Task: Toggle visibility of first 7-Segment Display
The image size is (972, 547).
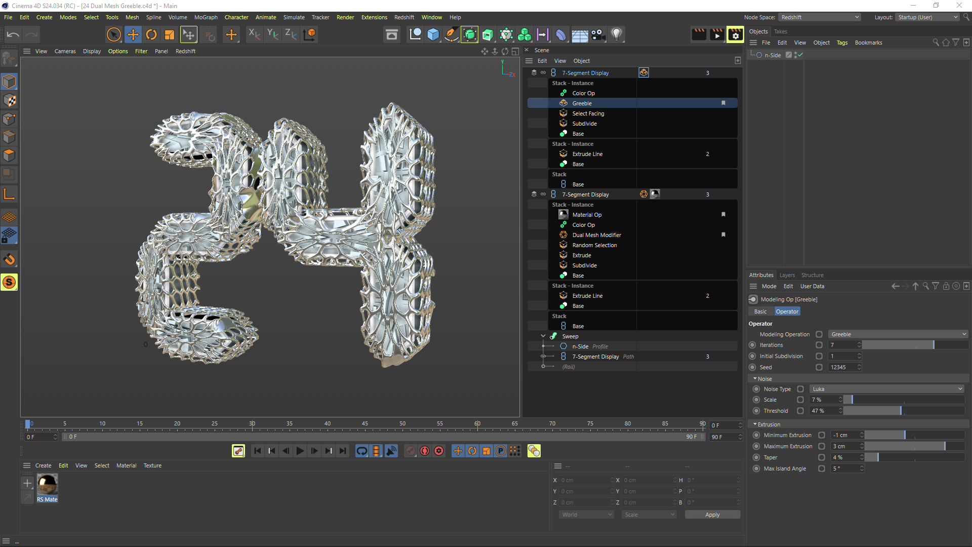Action: [x=543, y=72]
